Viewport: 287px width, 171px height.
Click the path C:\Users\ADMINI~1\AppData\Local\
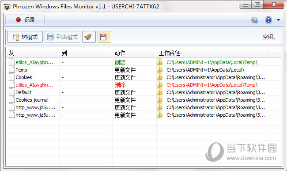(205, 70)
